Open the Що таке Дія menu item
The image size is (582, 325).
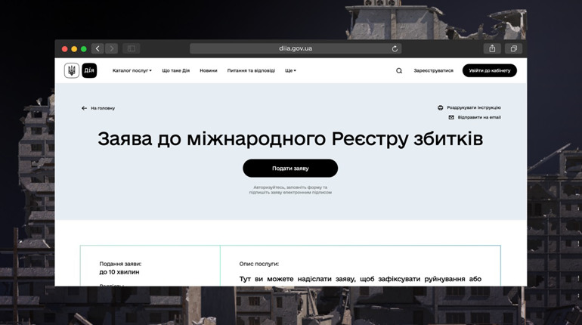point(176,70)
